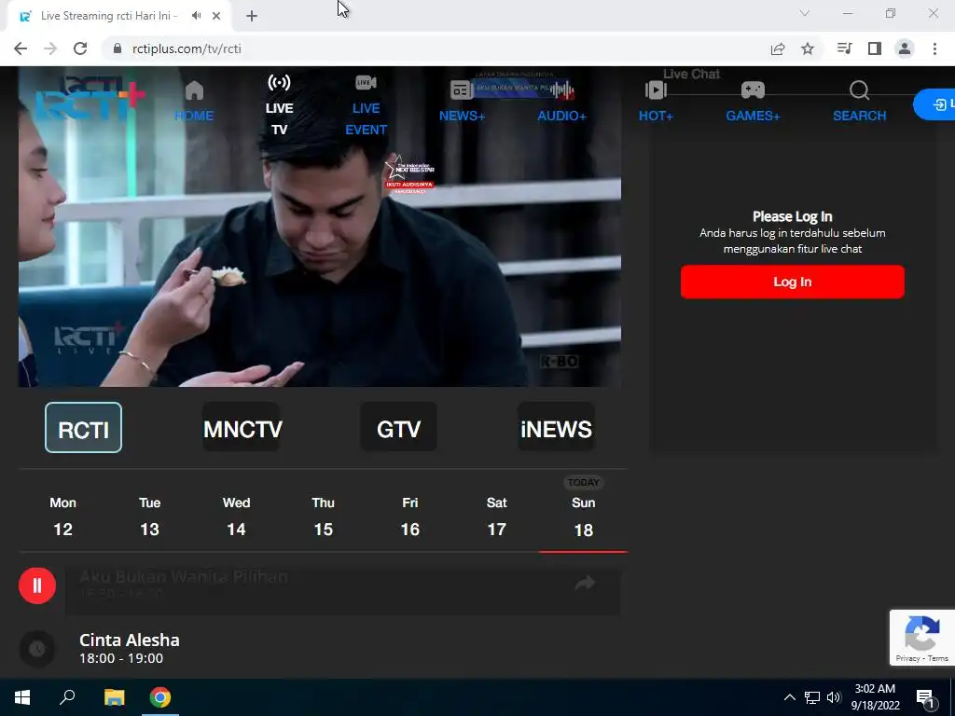955x716 pixels.
Task: Open the LIVE EVENT section
Action: [366, 104]
